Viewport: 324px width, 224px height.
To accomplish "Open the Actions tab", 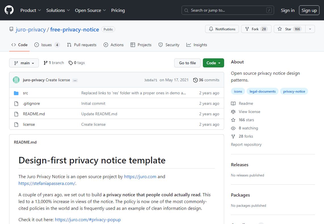I will tap(113, 45).
